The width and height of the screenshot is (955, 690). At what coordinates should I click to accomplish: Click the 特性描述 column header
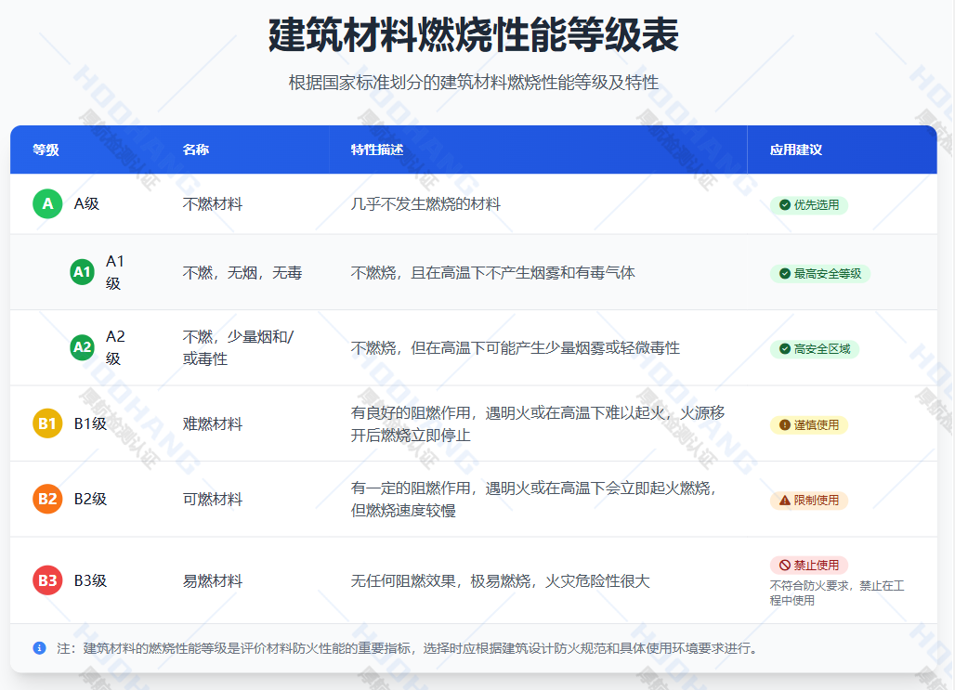tap(376, 150)
